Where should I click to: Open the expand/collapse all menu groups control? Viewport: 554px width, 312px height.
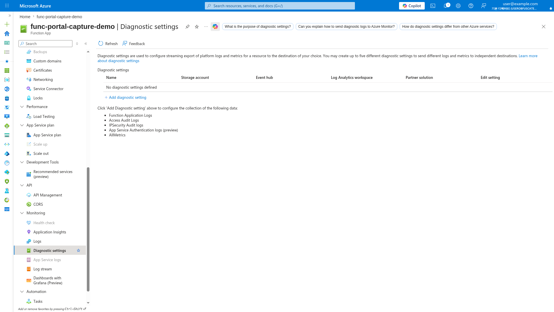[77, 44]
